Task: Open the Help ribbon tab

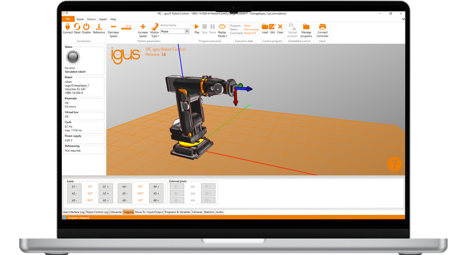Action: point(113,19)
